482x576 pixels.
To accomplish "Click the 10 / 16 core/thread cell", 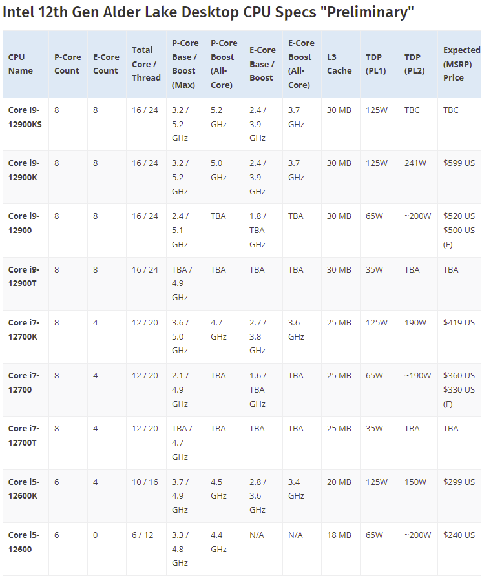I will pos(145,482).
